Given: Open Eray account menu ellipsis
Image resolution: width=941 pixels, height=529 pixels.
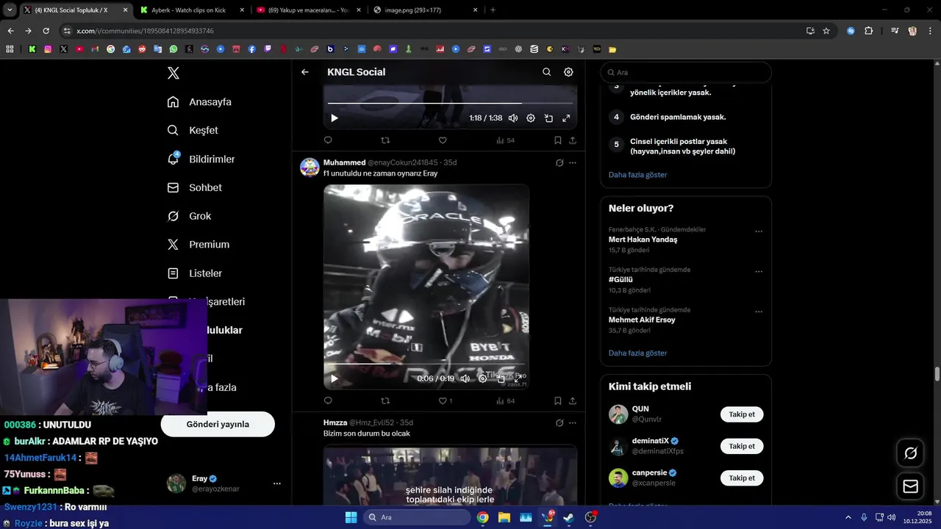Looking at the screenshot, I should click(277, 483).
